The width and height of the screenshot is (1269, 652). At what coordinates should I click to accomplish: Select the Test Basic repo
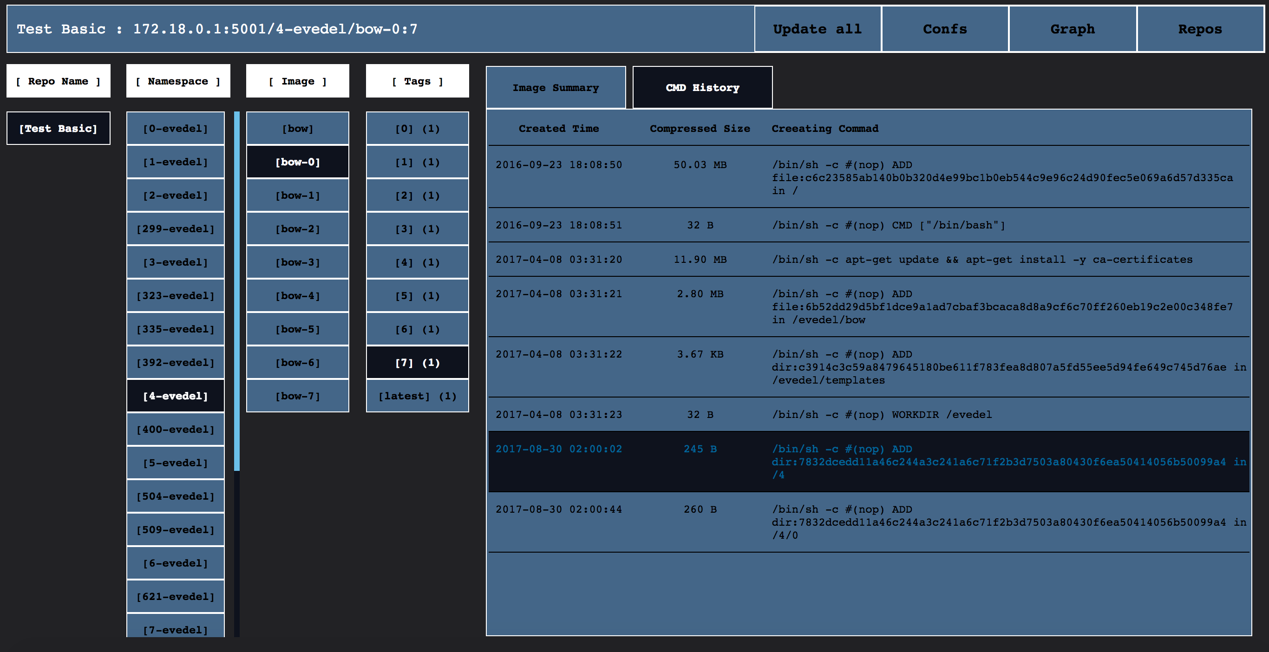[58, 129]
